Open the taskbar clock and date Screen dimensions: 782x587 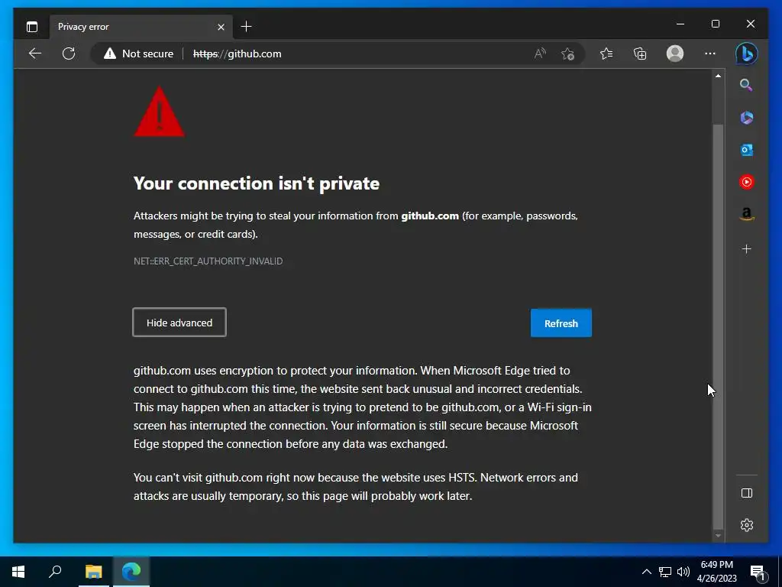[716, 572]
